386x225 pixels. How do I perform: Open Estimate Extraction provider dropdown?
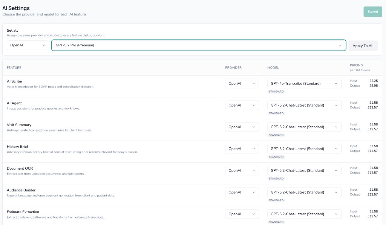coord(242,214)
